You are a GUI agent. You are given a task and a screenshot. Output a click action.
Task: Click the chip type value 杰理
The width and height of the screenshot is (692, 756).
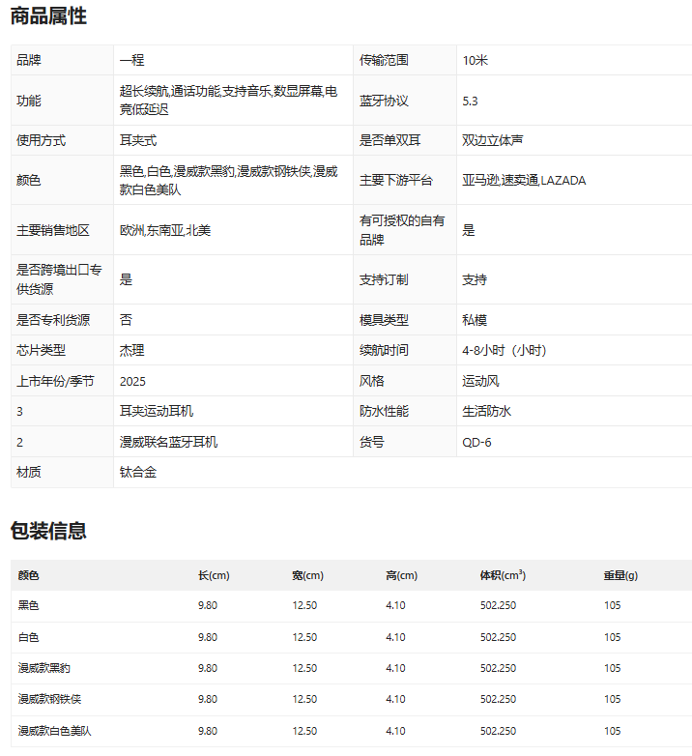[132, 350]
